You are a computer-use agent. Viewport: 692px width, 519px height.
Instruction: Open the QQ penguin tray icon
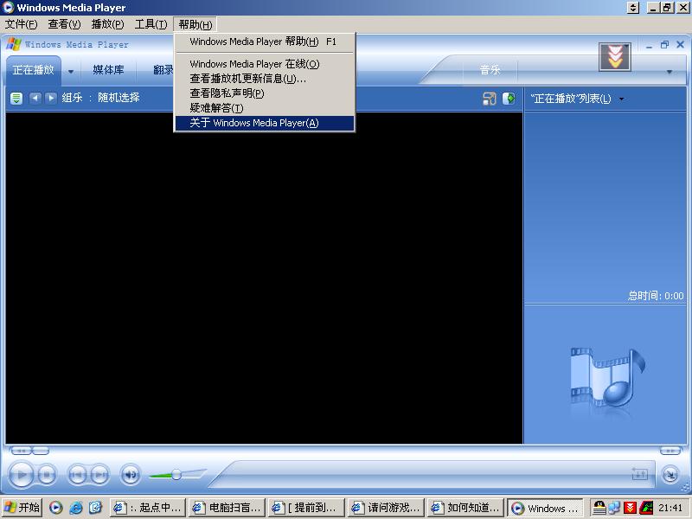point(599,508)
